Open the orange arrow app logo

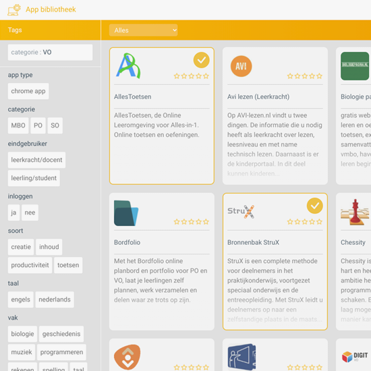click(127, 357)
